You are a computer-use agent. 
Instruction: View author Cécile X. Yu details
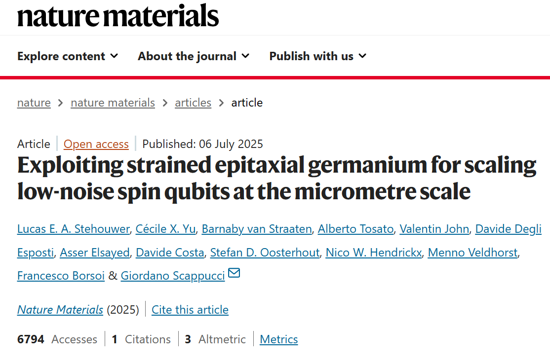[165, 229]
